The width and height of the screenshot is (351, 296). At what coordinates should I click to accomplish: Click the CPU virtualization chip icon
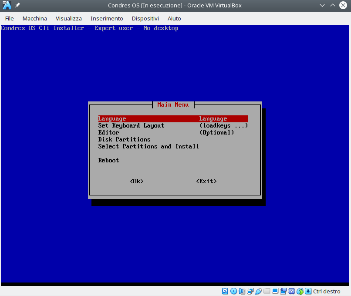(291, 291)
